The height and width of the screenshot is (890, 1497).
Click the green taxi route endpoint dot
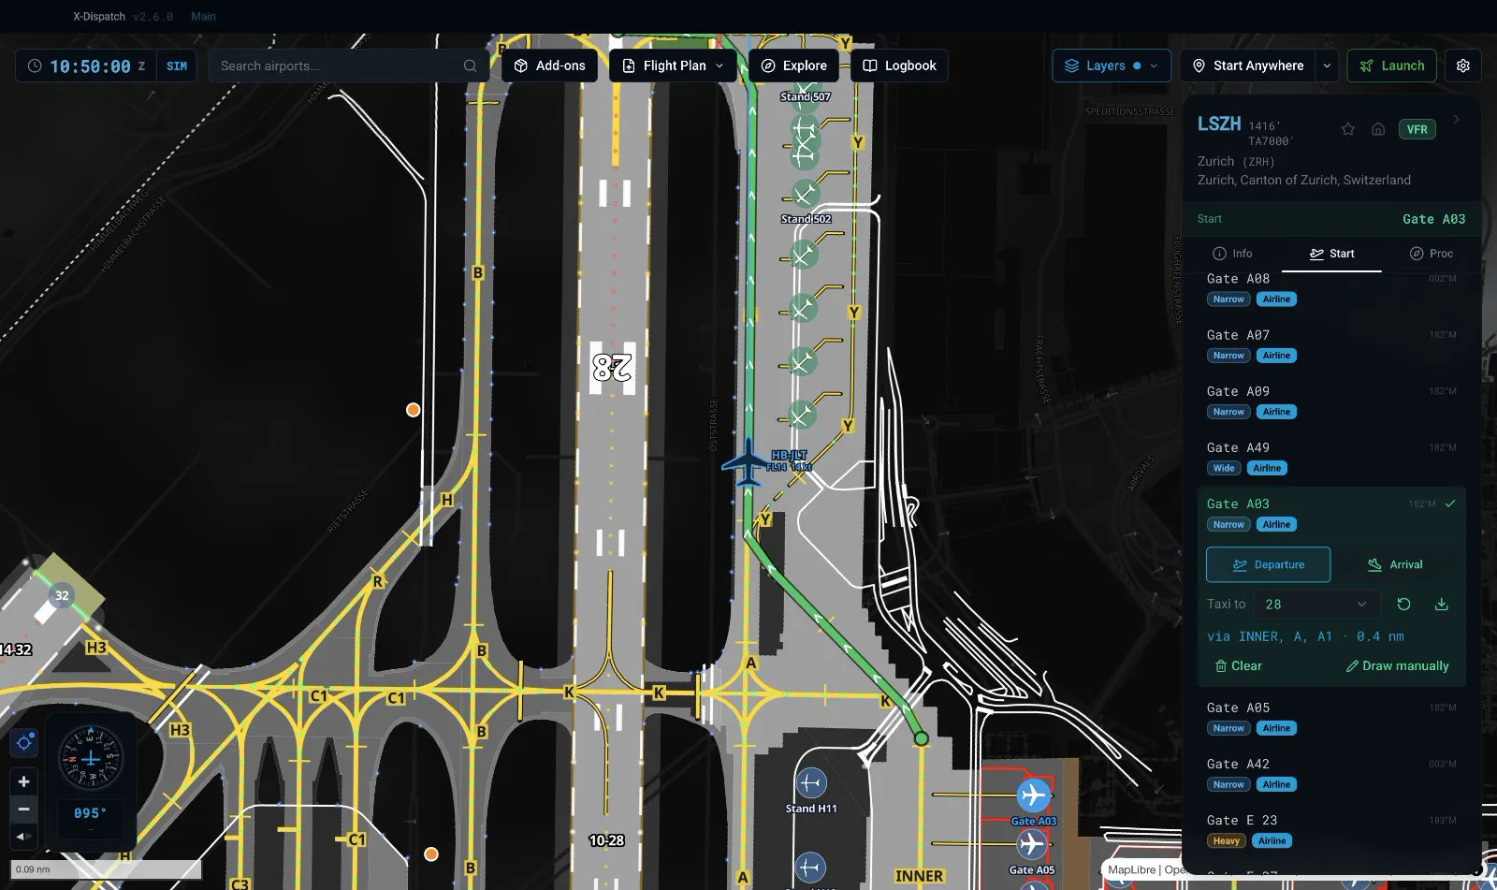point(922,738)
